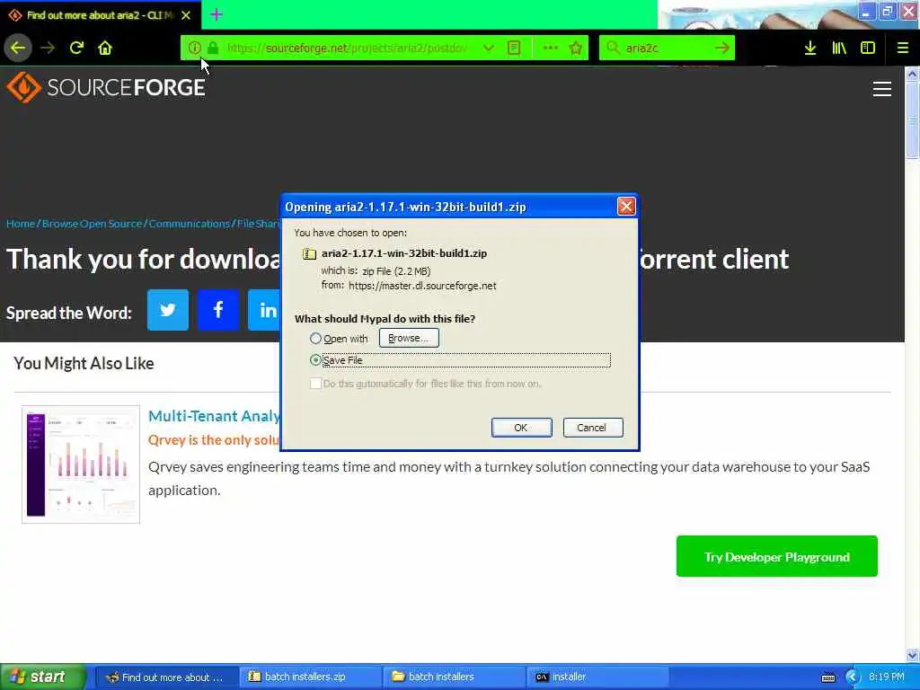The width and height of the screenshot is (920, 690).
Task: Click the Browse... button in dialog
Action: coord(409,338)
